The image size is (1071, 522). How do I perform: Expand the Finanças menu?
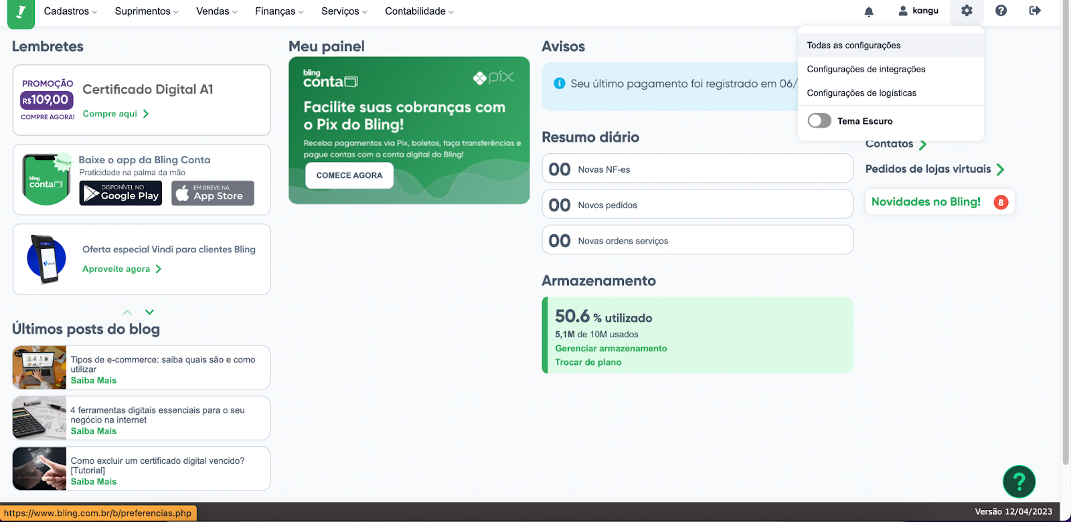(x=279, y=11)
